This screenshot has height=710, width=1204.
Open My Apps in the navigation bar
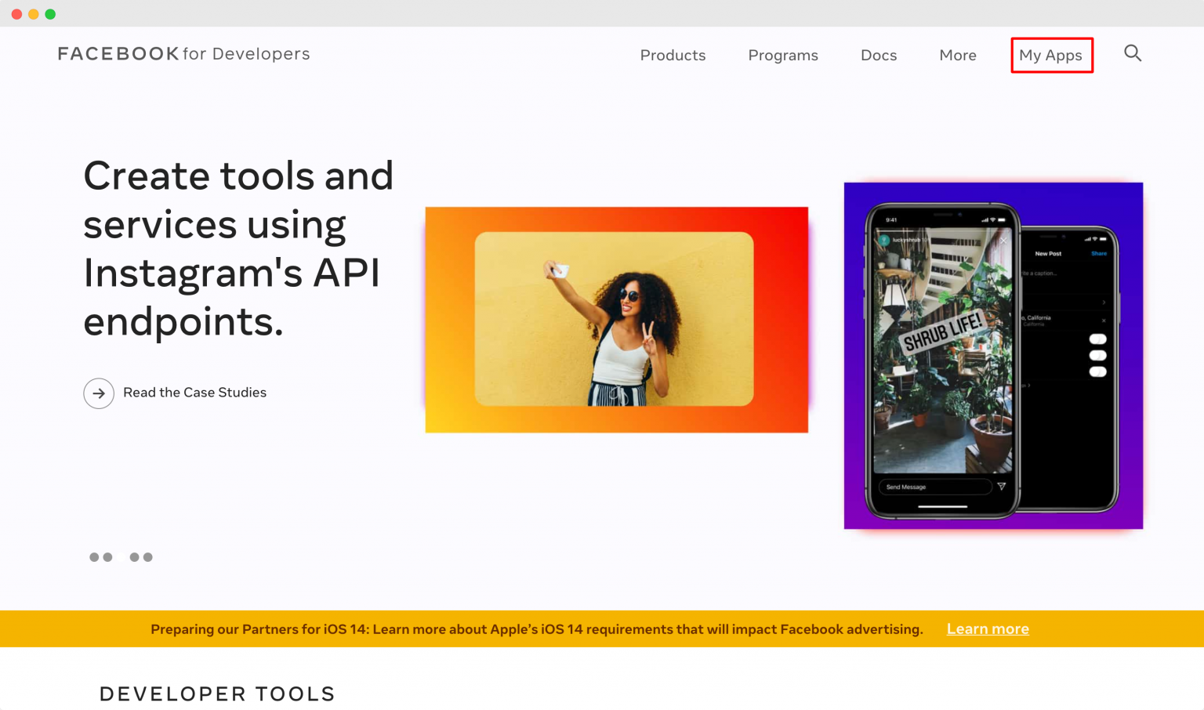[x=1050, y=56]
